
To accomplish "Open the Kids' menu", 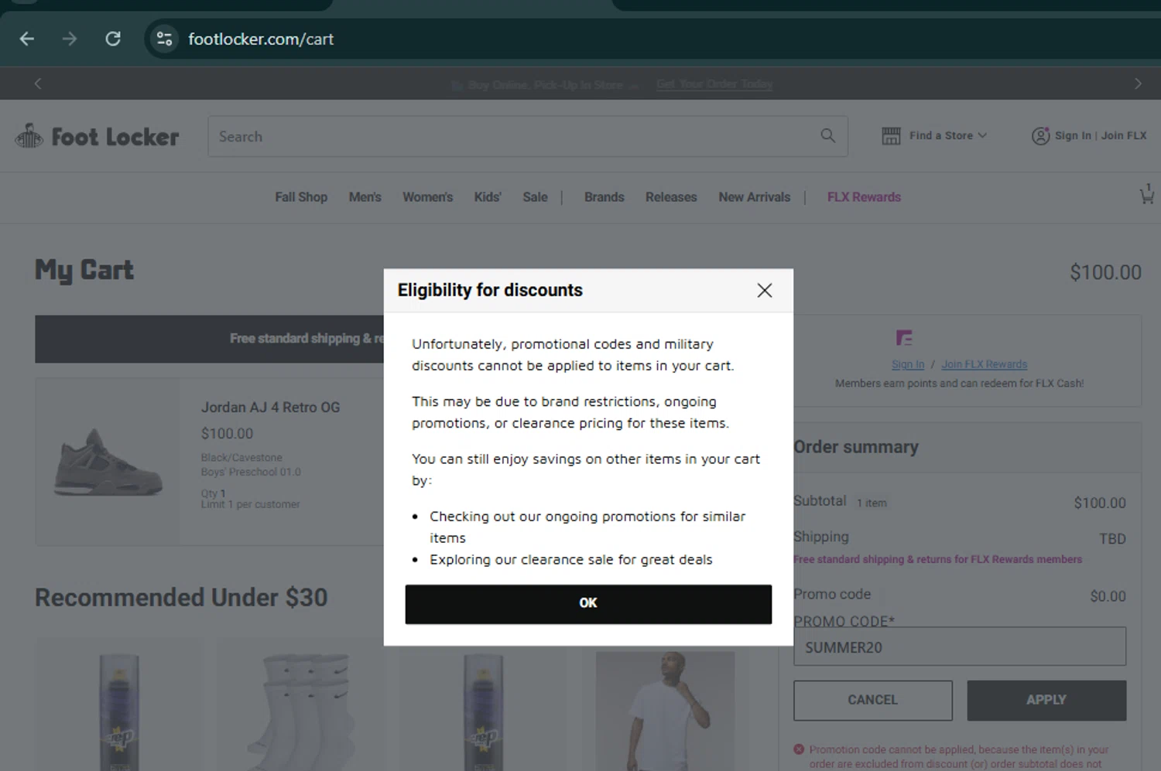I will [488, 197].
